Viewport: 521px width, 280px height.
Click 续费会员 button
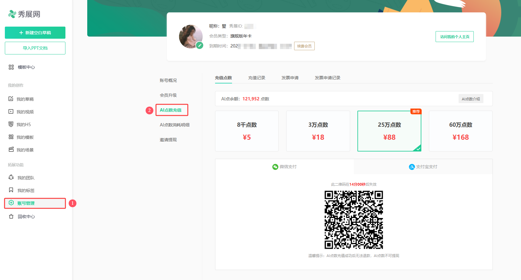pyautogui.click(x=304, y=46)
